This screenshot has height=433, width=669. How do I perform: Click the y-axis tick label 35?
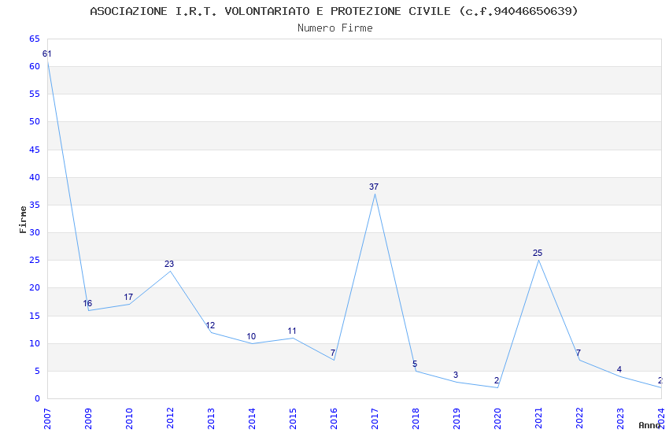click(35, 205)
